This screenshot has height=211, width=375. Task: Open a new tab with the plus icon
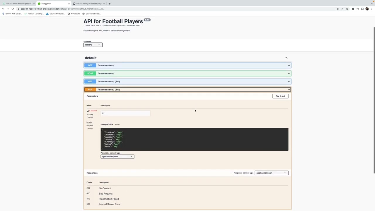click(110, 4)
